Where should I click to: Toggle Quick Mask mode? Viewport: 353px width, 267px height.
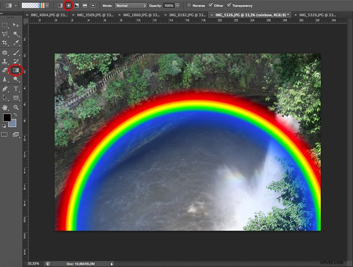click(x=4, y=134)
